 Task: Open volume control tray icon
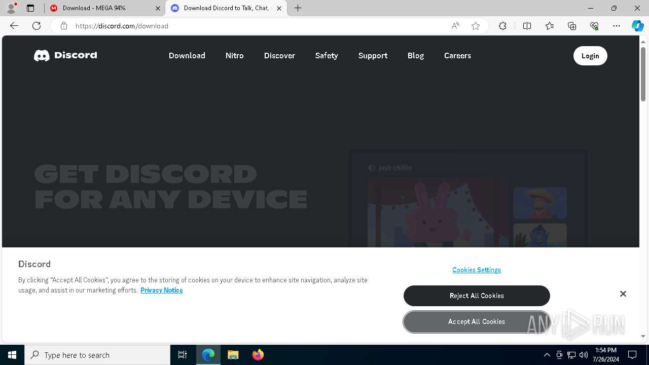point(584,355)
